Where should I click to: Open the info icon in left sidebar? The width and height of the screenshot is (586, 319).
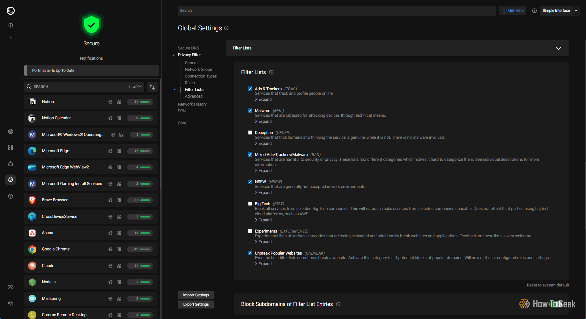(x=11, y=25)
